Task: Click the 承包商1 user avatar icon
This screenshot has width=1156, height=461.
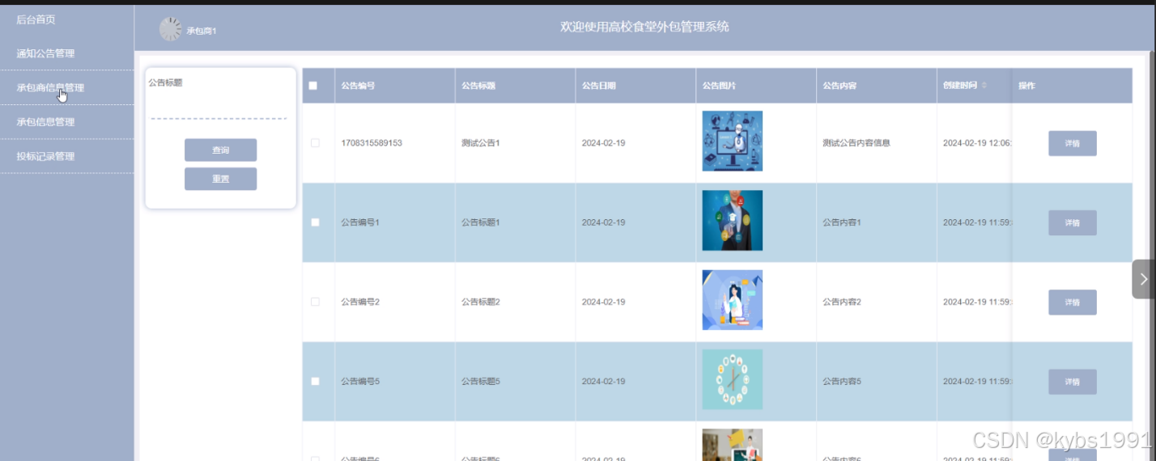Action: [x=170, y=29]
